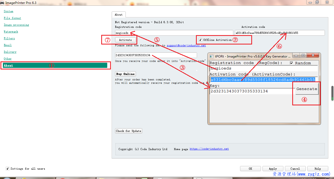The width and height of the screenshot is (334, 179).
Task: Toggle the Offline Activation checkbox
Action: coord(200,40)
